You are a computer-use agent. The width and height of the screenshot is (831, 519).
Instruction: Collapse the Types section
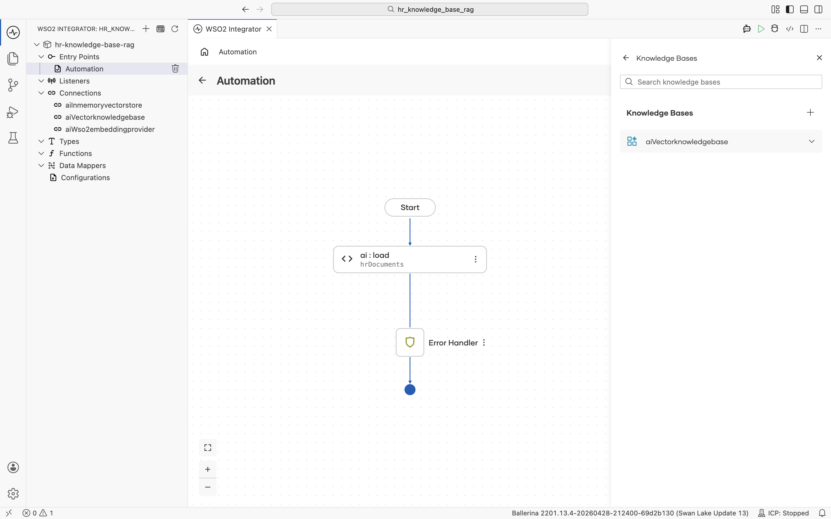point(41,141)
